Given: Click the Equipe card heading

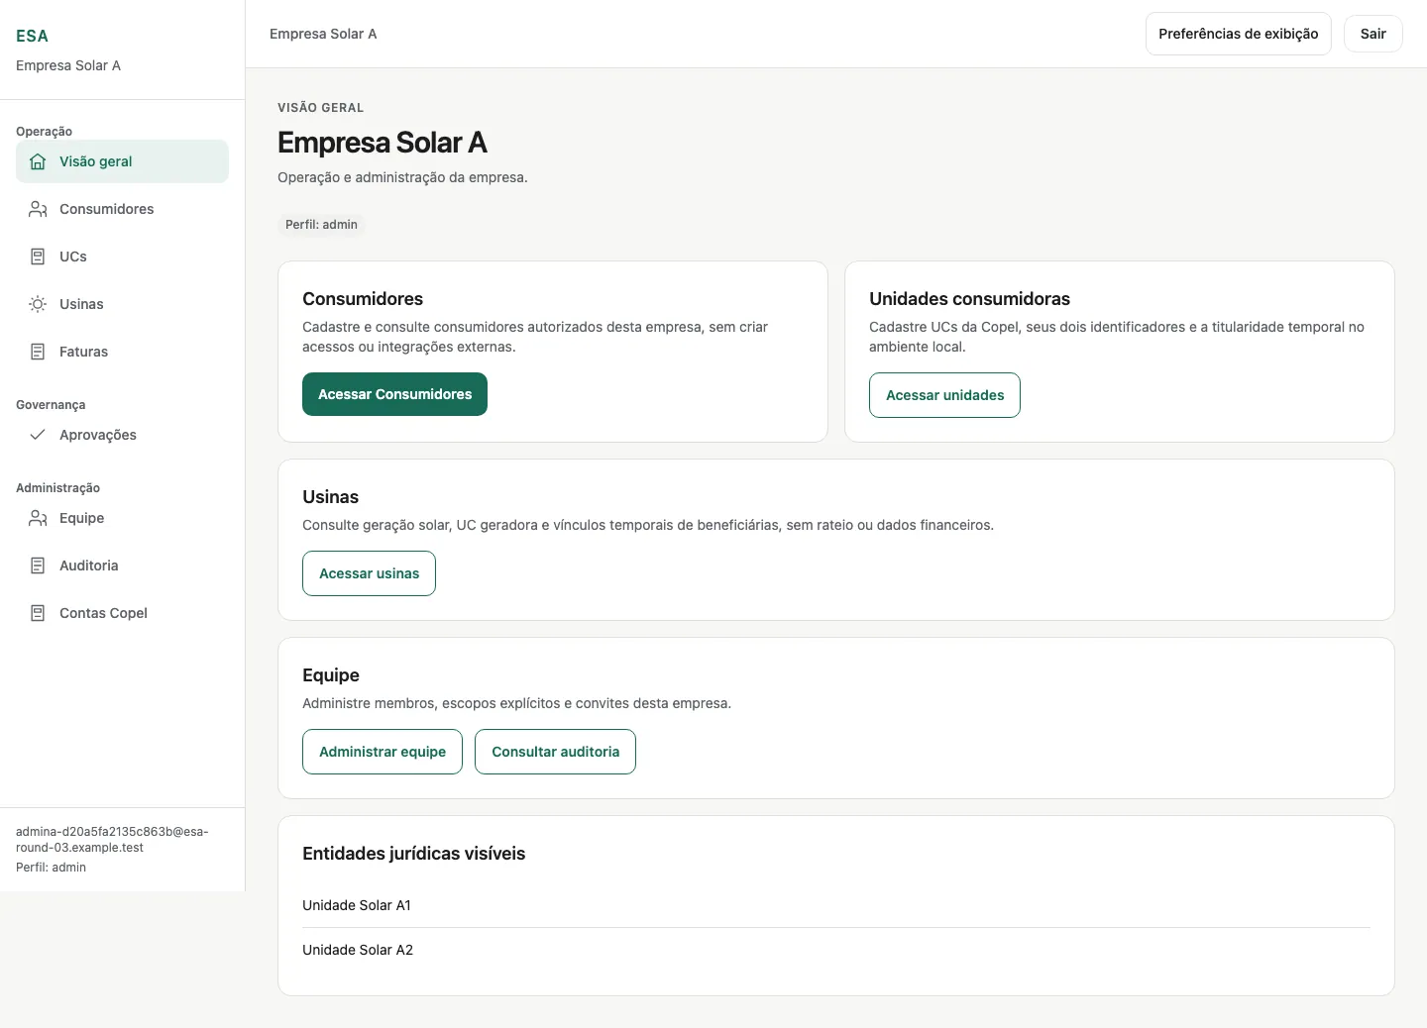Looking at the screenshot, I should point(331,675).
